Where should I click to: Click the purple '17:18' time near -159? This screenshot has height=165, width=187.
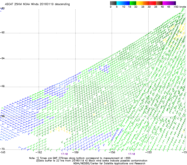tap(64, 154)
